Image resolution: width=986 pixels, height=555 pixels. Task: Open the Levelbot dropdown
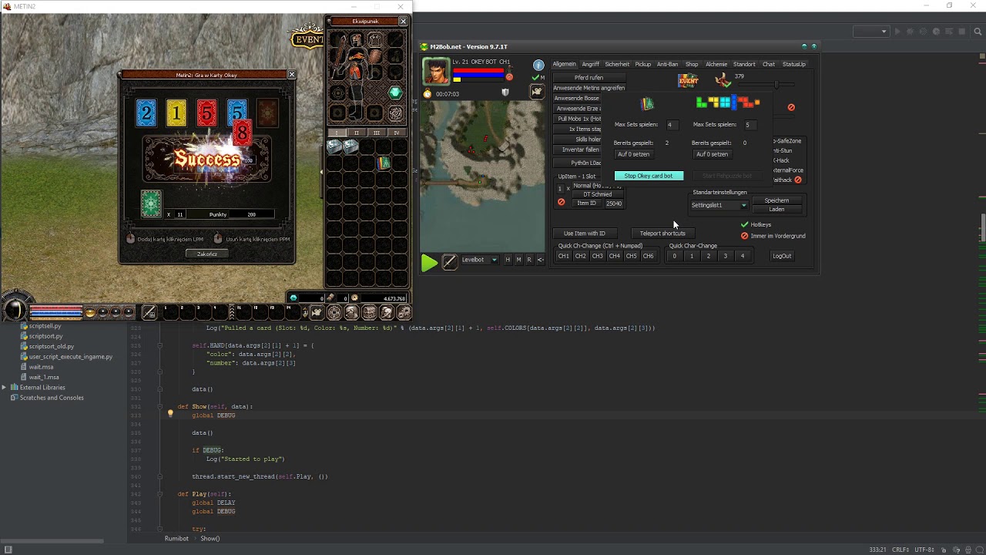[x=479, y=260]
